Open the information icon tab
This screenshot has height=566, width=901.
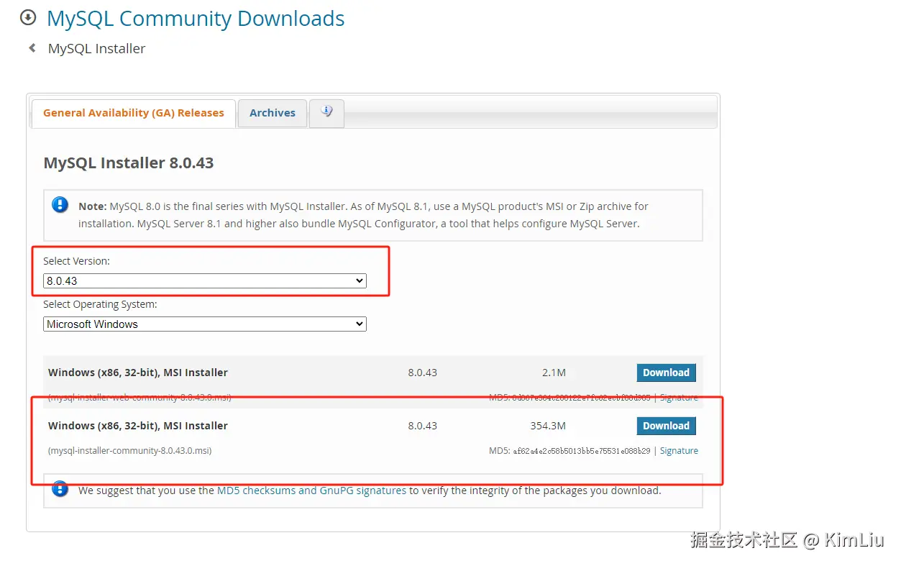[x=326, y=113]
